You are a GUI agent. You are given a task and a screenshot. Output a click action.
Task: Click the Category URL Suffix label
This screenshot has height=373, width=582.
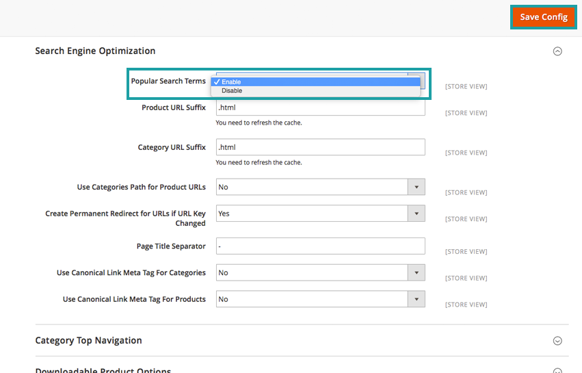click(172, 147)
